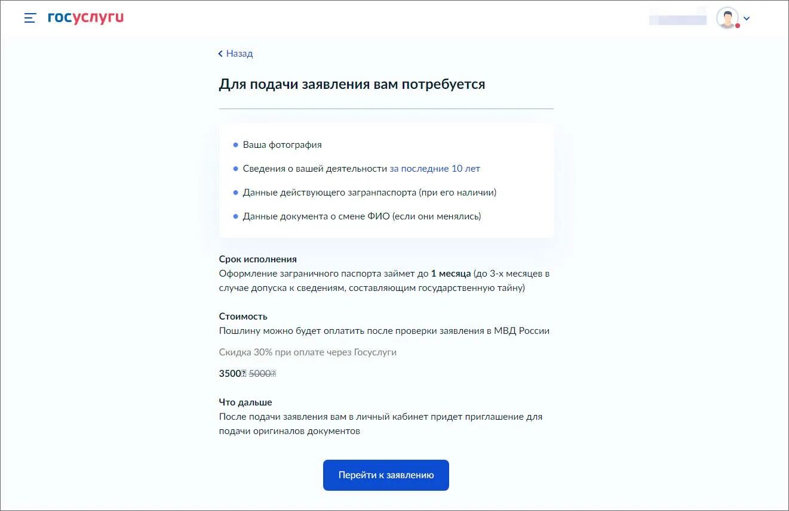
Task: Click 'Сведения о вашей деятельности' text
Action: [x=315, y=169]
